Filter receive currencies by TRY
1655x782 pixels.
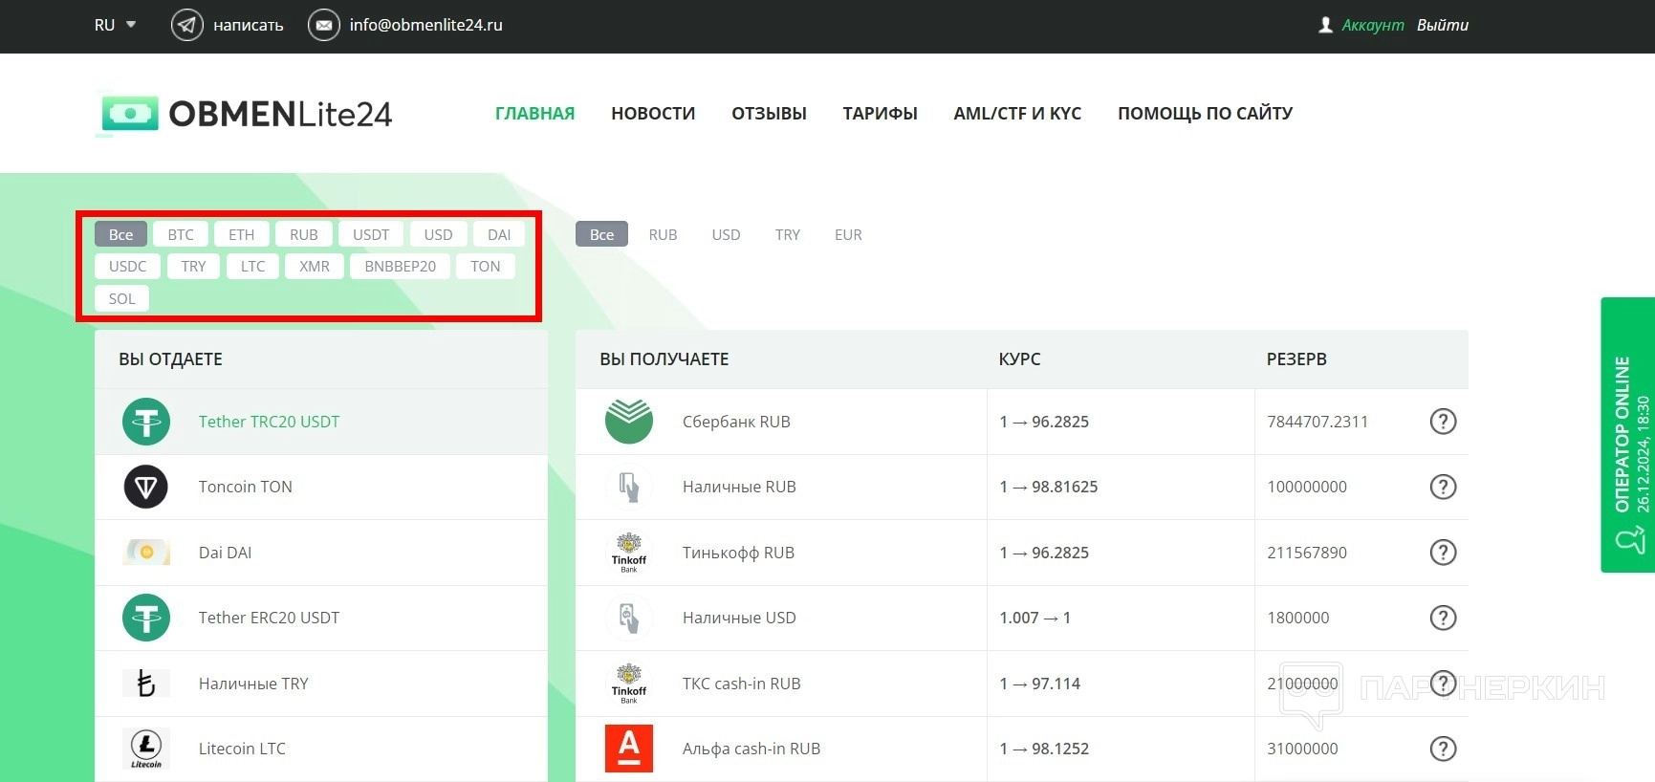pyautogui.click(x=788, y=234)
